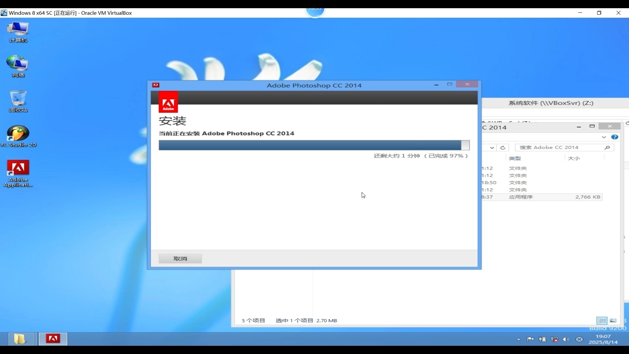Open the 网络 desktop icon

(x=18, y=67)
